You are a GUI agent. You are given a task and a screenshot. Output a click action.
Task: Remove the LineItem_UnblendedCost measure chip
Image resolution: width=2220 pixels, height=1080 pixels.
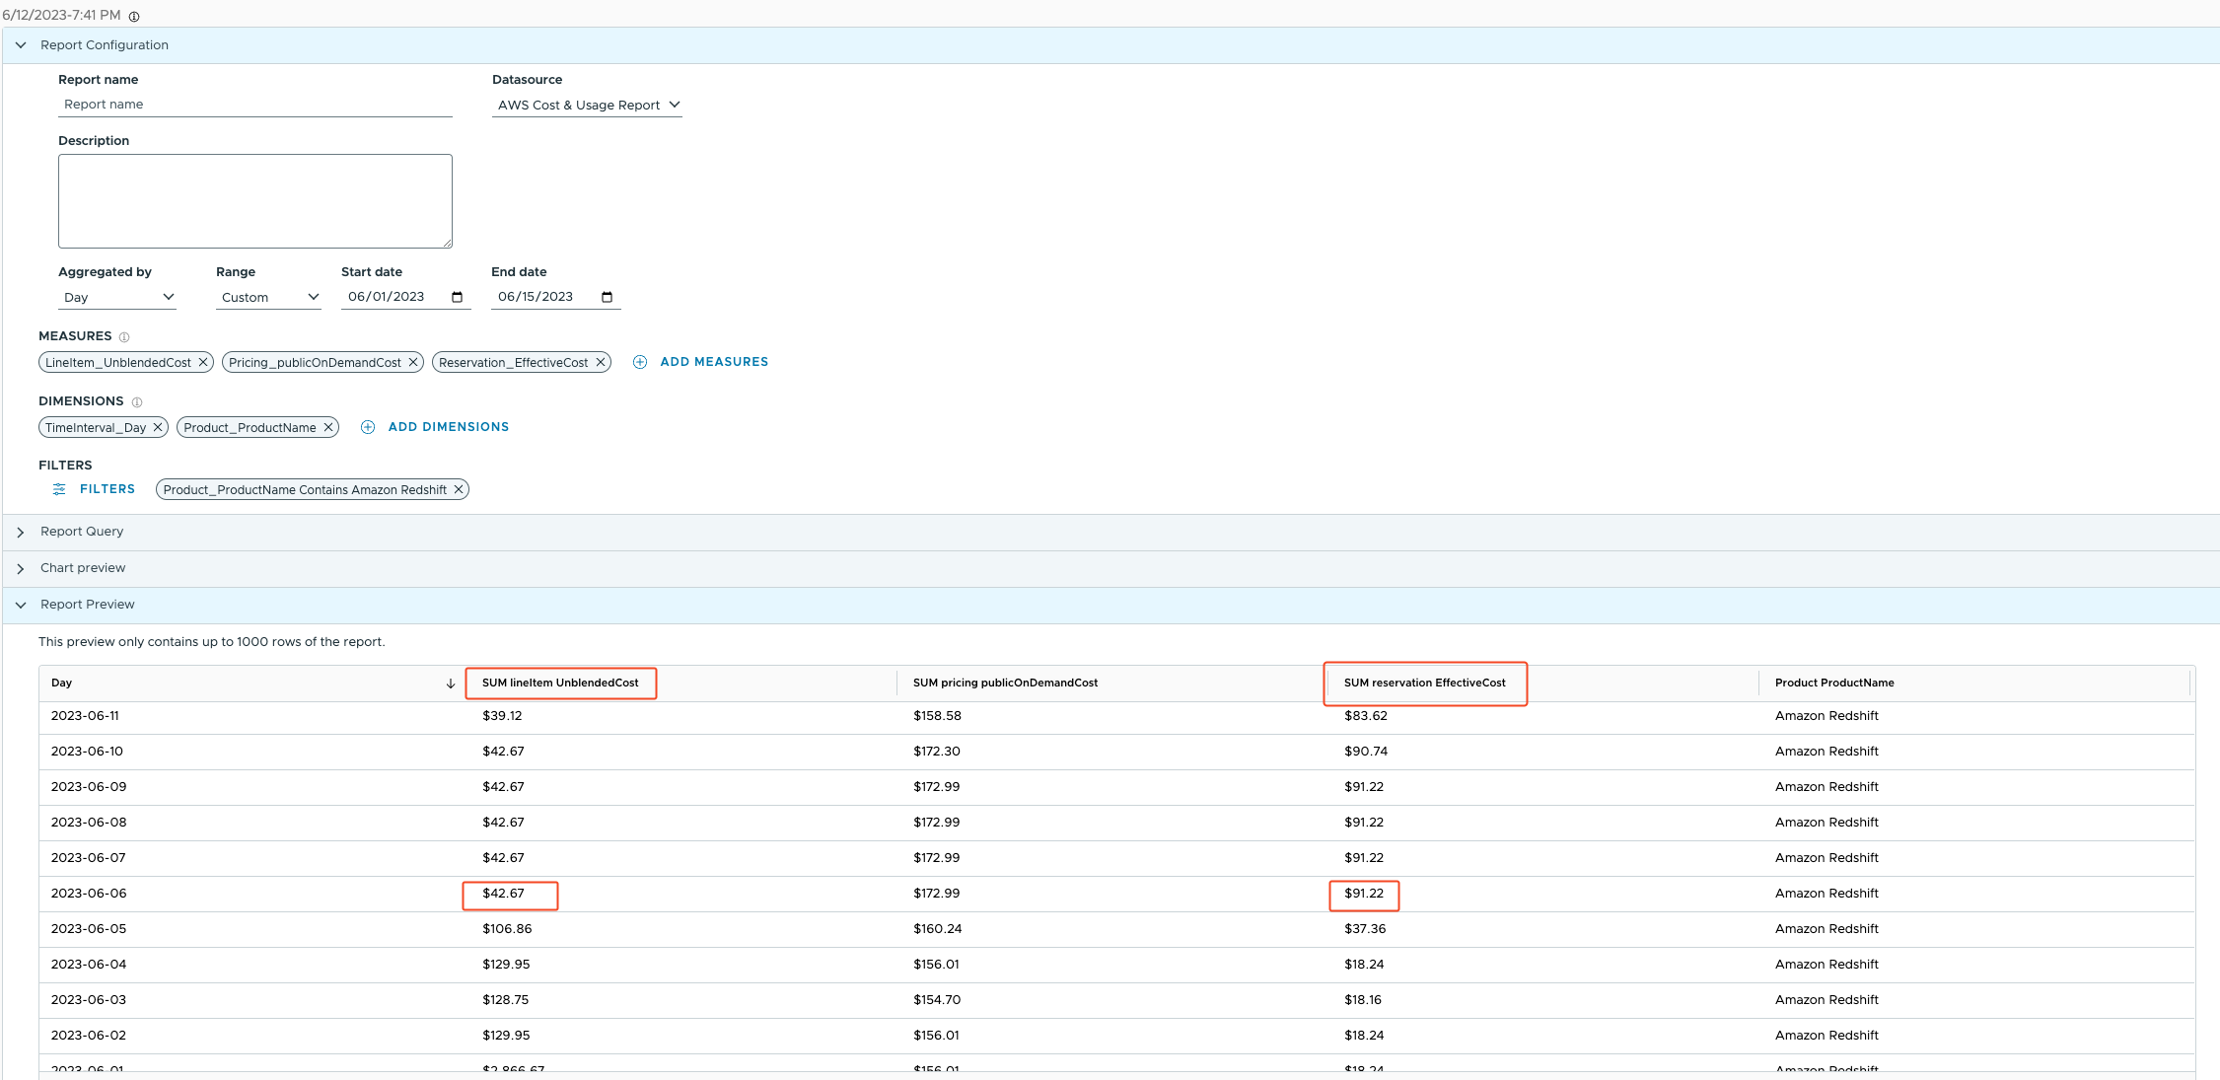click(x=203, y=362)
